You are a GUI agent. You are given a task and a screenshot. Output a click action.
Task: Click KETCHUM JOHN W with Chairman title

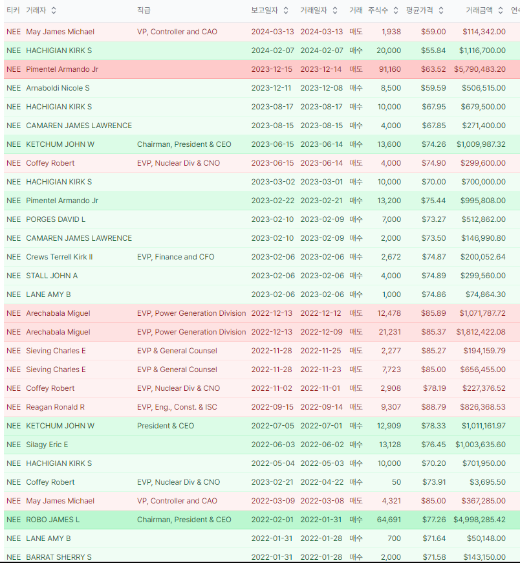[x=60, y=144]
